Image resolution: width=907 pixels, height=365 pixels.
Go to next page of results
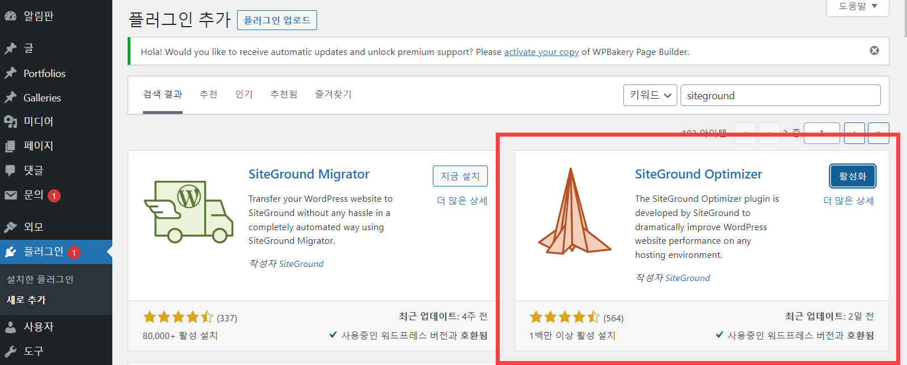854,133
